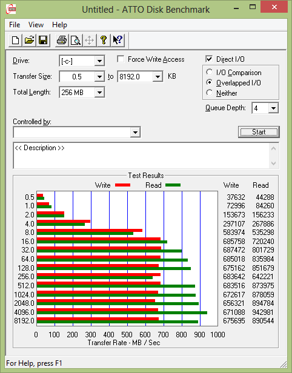
Task: Click the red Write legend swatch
Action: click(x=123, y=185)
